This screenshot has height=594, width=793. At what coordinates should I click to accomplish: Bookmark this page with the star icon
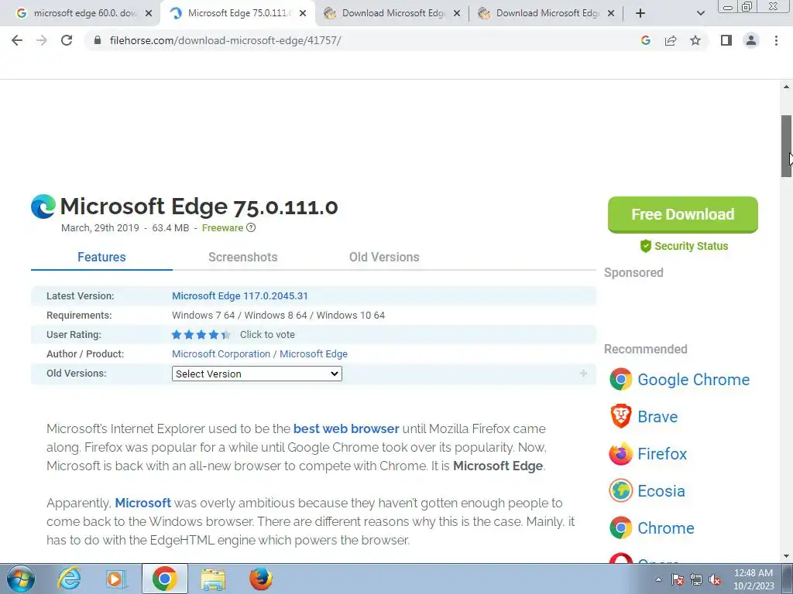(x=695, y=40)
